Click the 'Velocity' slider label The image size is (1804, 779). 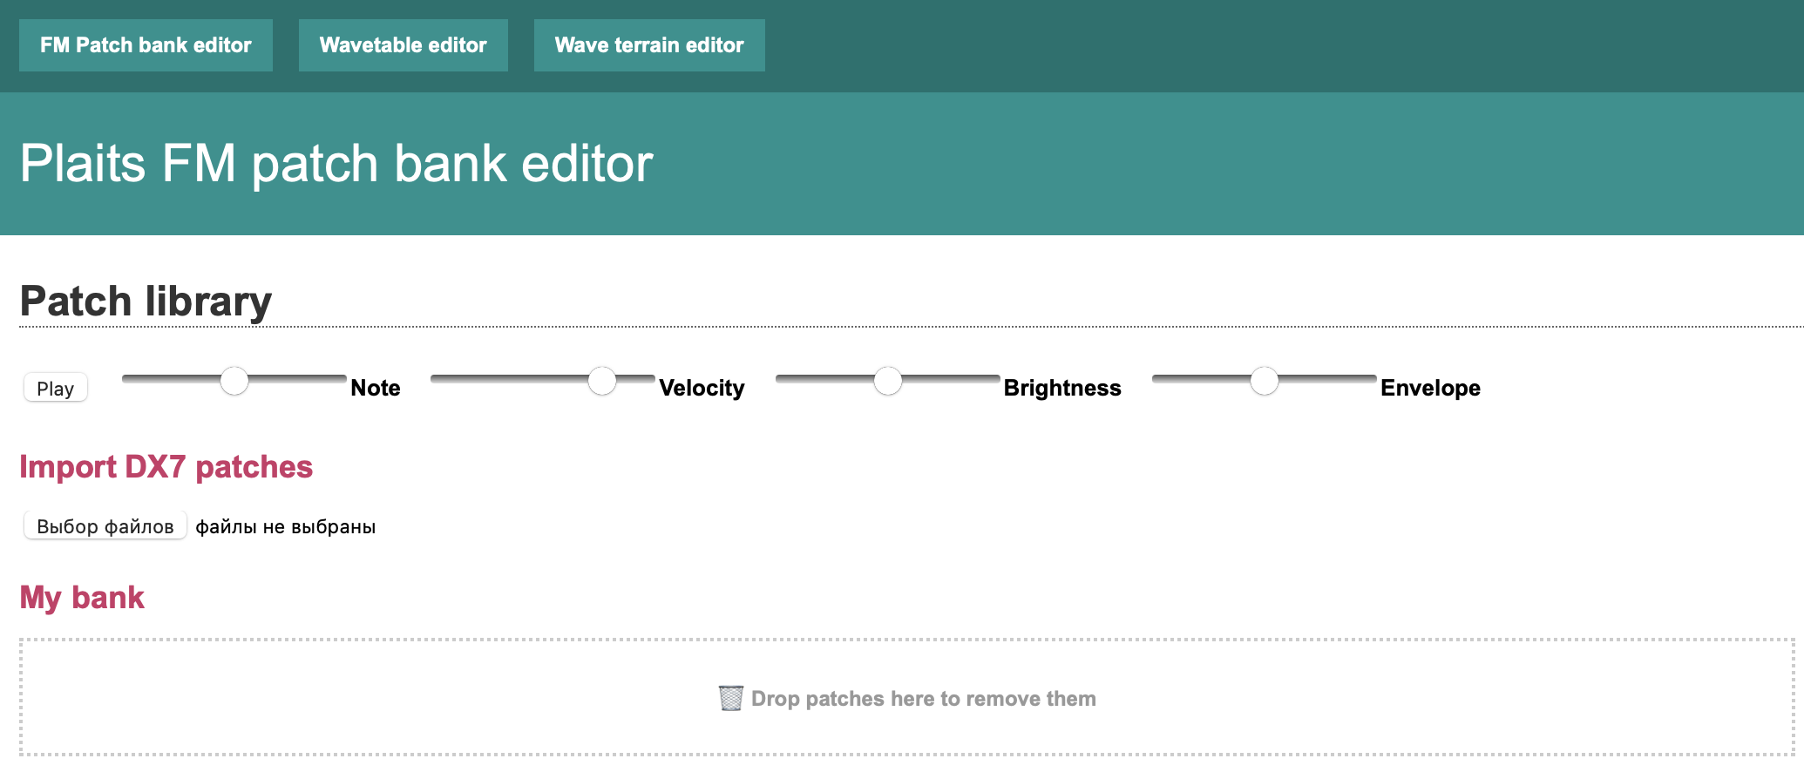[x=702, y=388]
